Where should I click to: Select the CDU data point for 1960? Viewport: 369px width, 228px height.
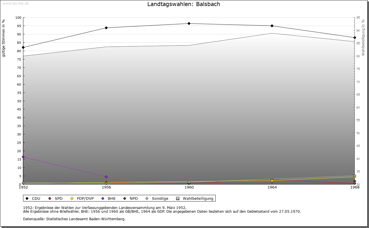click(x=189, y=24)
